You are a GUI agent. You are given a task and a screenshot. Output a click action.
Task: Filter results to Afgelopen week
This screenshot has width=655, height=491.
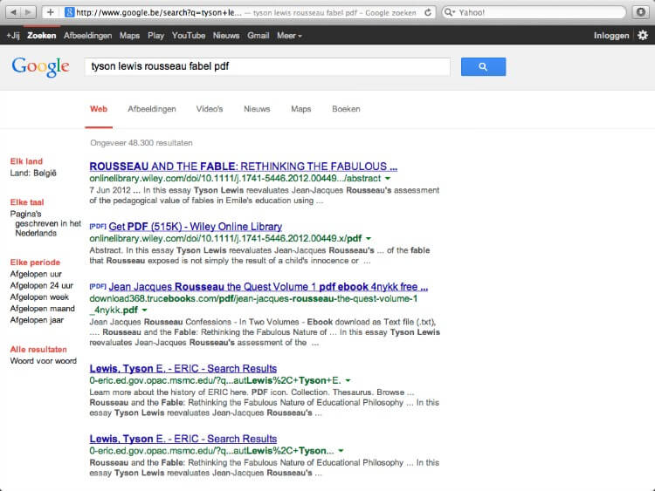[39, 297]
